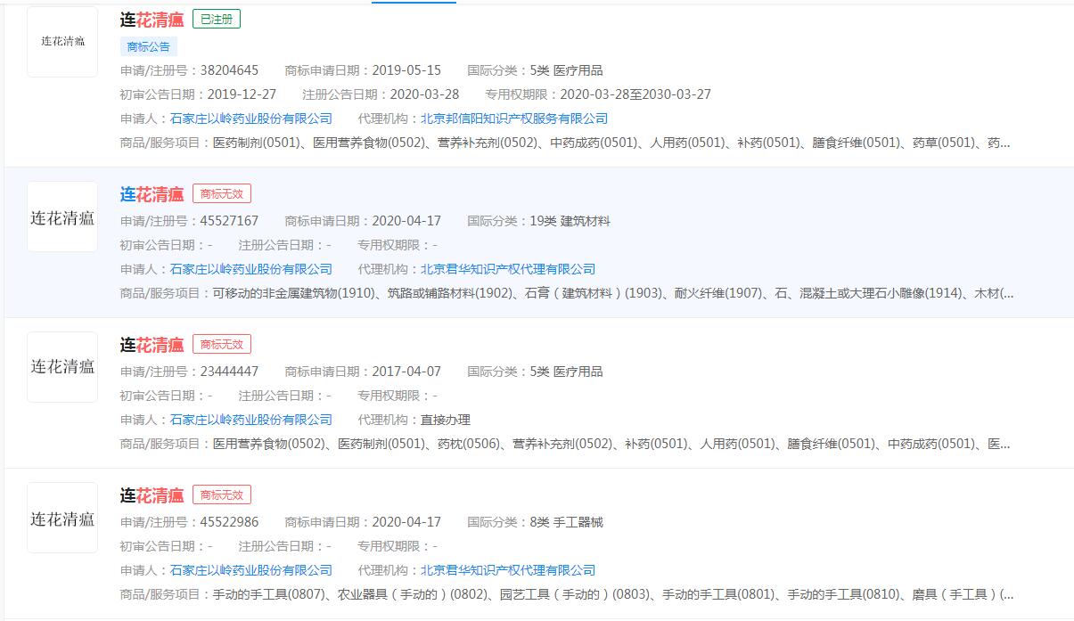Click preliminary announcement date 2019-12-27
The image size is (1074, 621).
tap(242, 94)
